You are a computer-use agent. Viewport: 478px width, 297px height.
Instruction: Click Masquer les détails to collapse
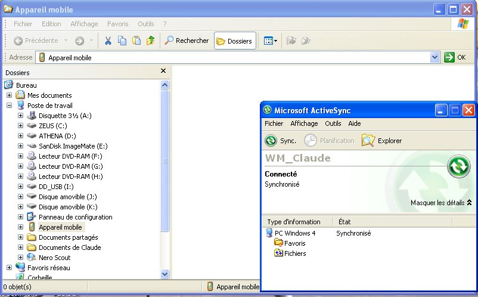(441, 202)
